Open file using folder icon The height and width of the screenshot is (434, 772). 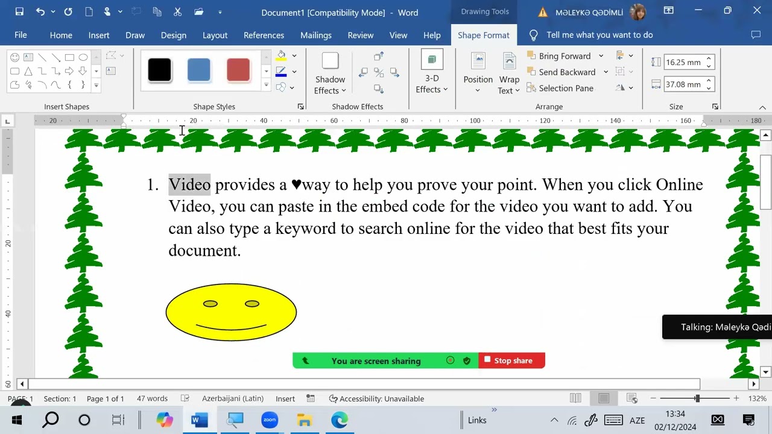click(198, 11)
